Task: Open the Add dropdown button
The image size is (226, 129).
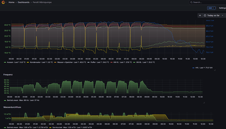Action: (211, 8)
